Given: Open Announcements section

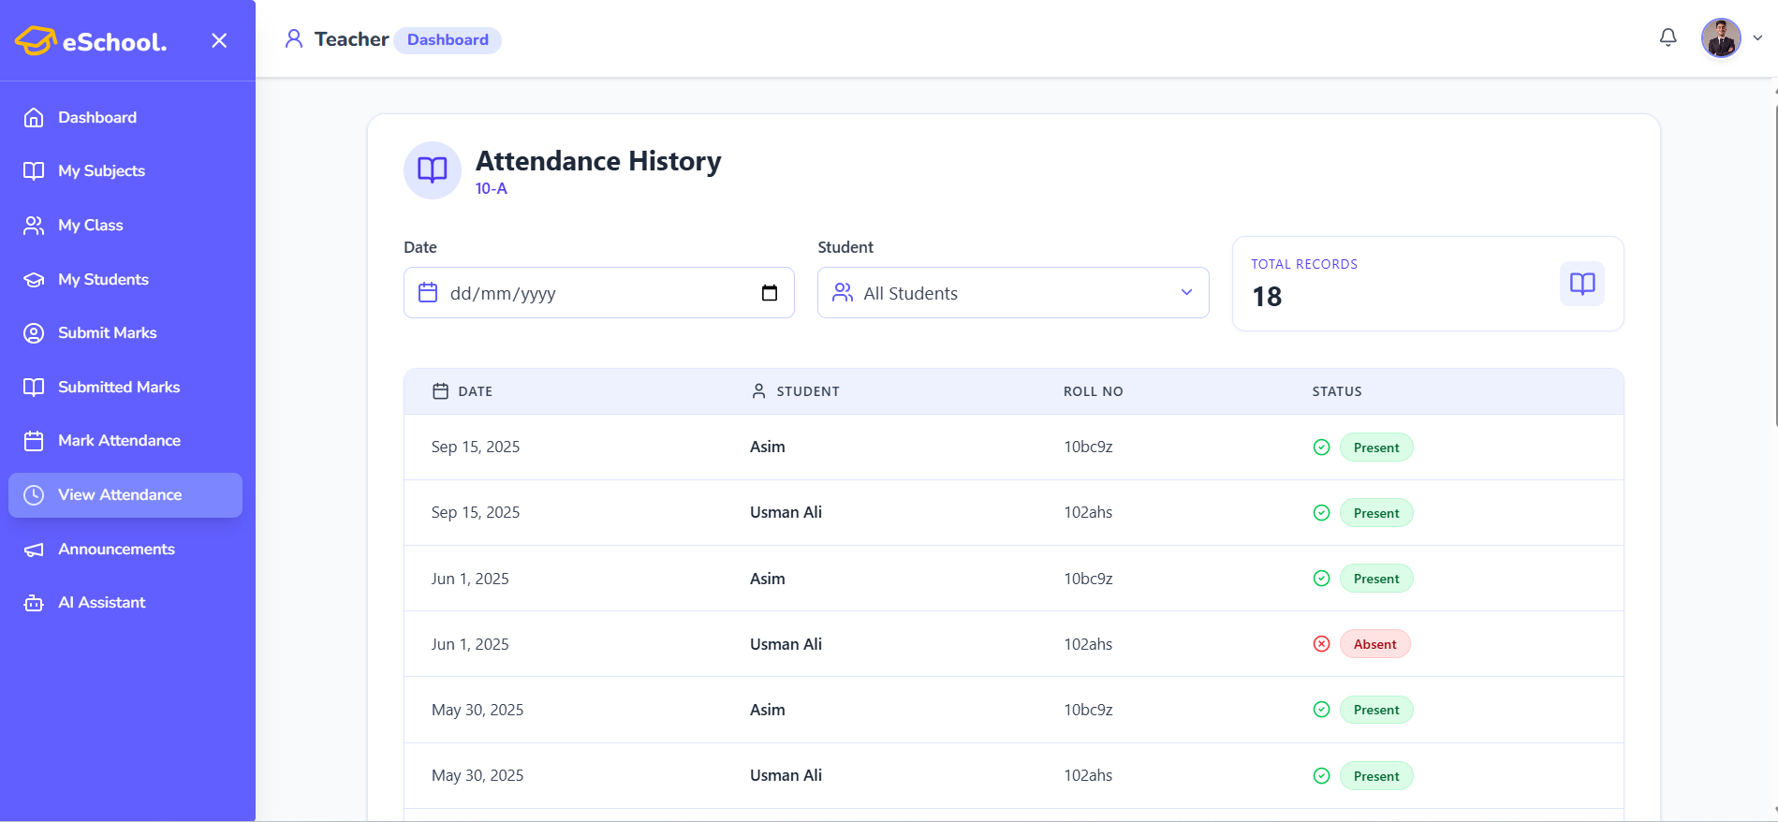Looking at the screenshot, I should 125,549.
